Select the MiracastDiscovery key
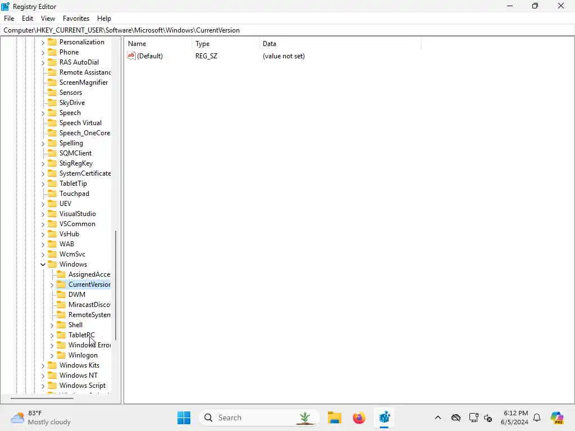 89,305
